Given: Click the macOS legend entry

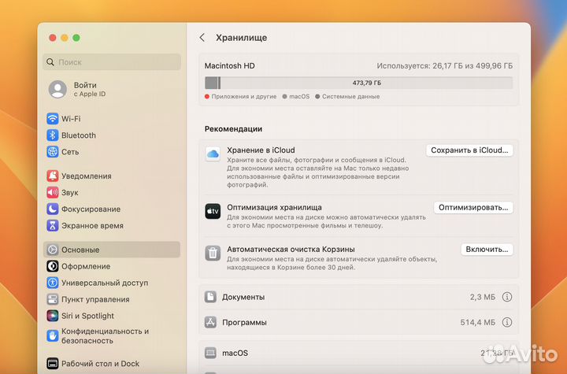Looking at the screenshot, I should (x=296, y=97).
